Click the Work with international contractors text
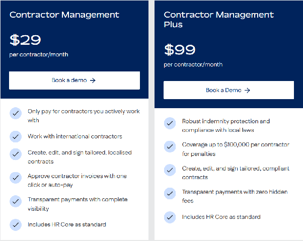This screenshot has height=241, width=303. pyautogui.click(x=75, y=136)
